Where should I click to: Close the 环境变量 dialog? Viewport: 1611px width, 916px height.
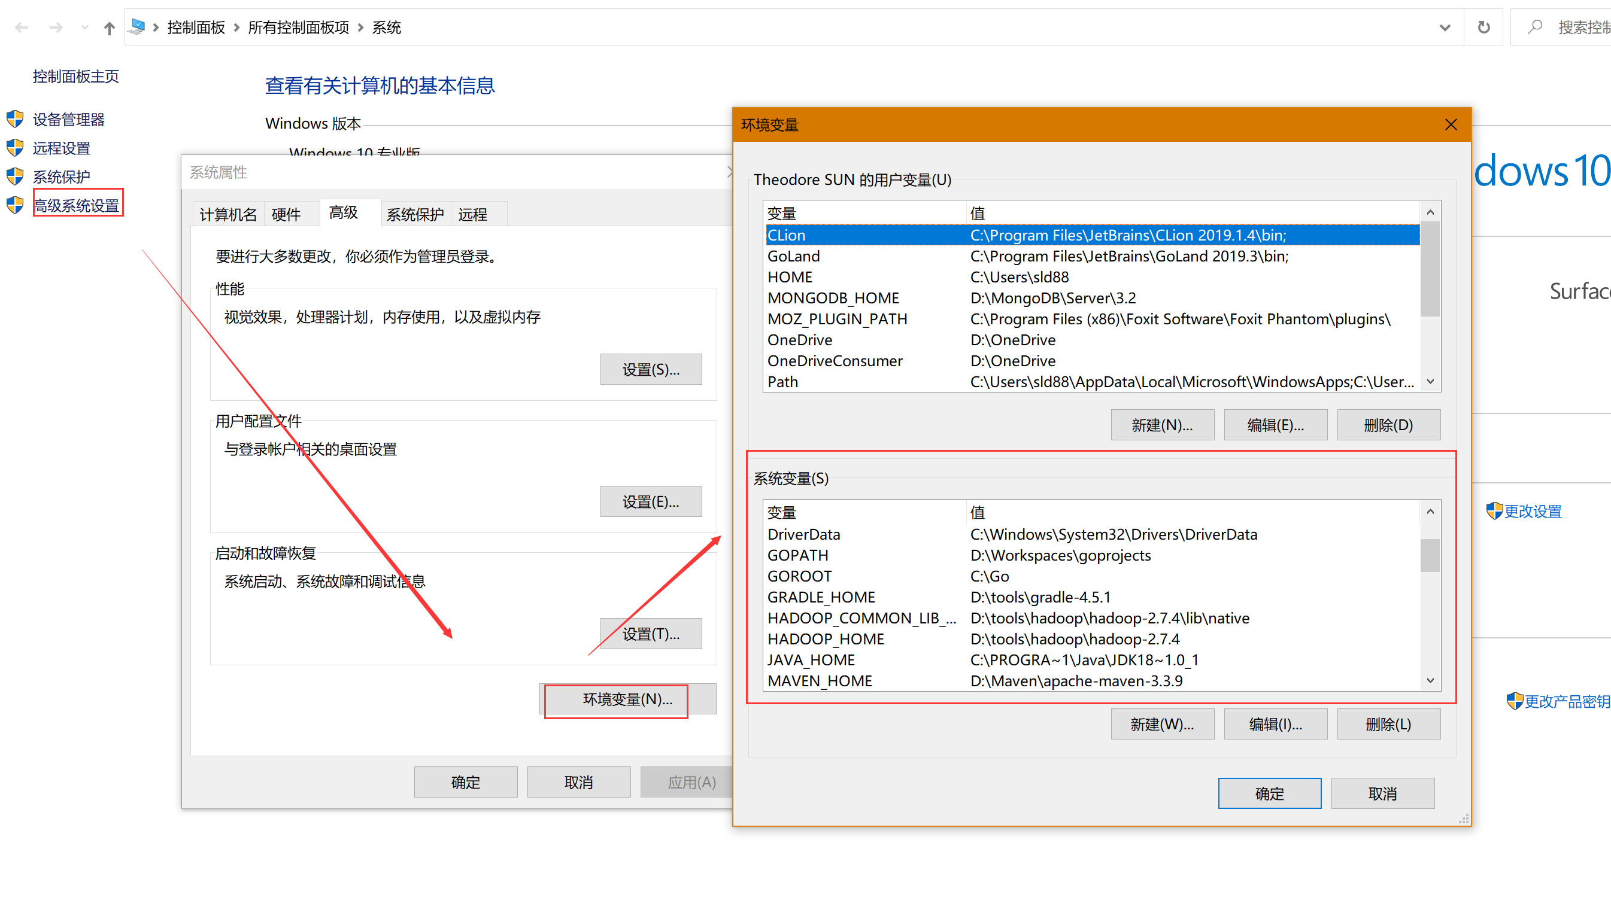1451,124
